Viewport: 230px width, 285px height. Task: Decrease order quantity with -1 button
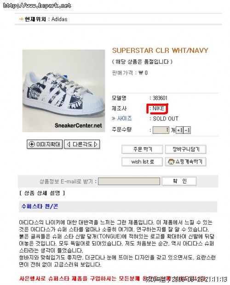coord(187,130)
